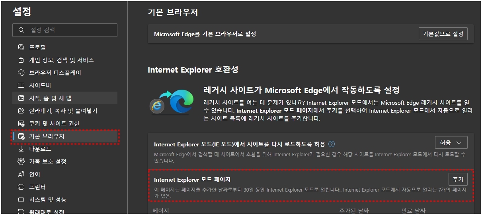Open the 허용 dropdown for IE mode reload
The image size is (482, 215).
pos(451,142)
